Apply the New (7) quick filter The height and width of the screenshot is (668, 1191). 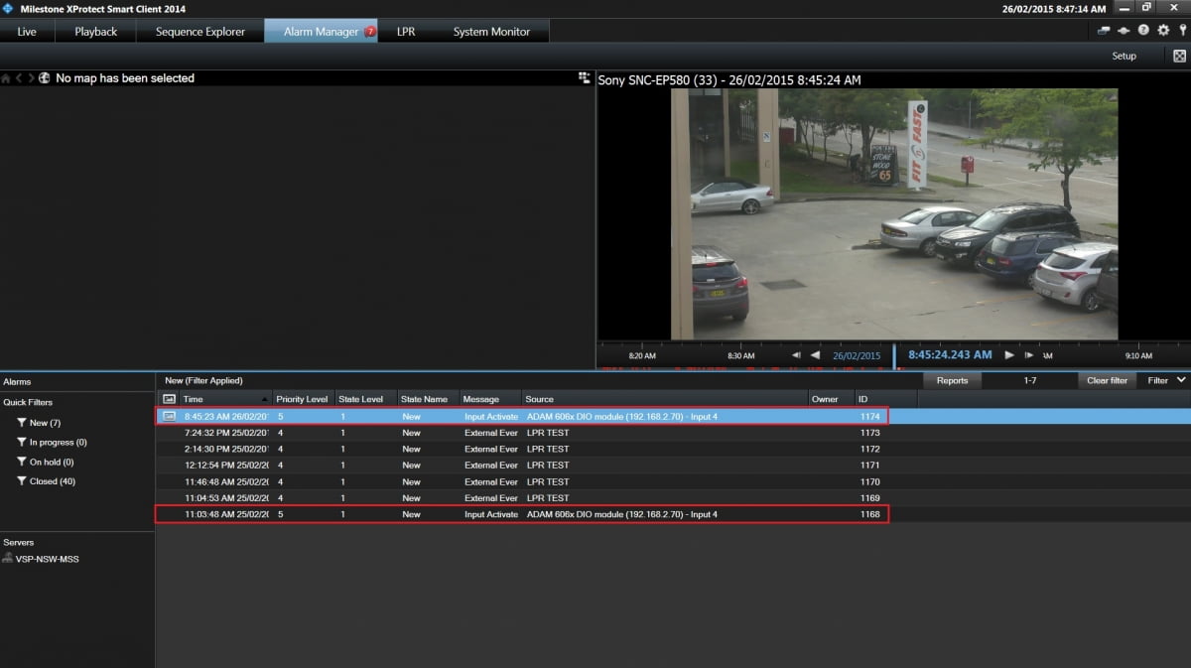tap(45, 423)
